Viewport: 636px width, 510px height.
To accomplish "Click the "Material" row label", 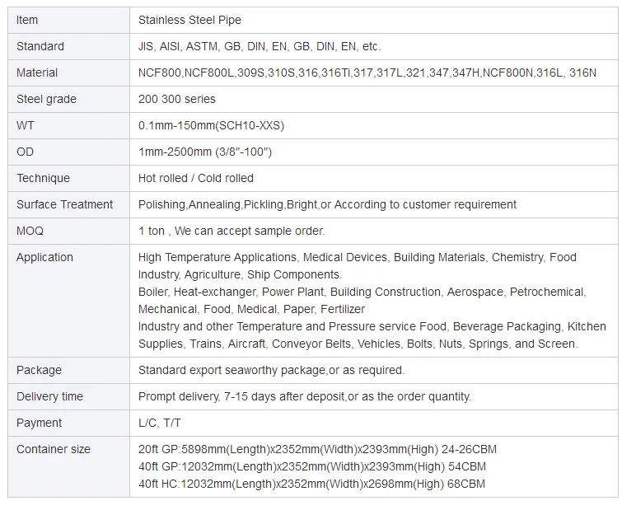I will (37, 73).
